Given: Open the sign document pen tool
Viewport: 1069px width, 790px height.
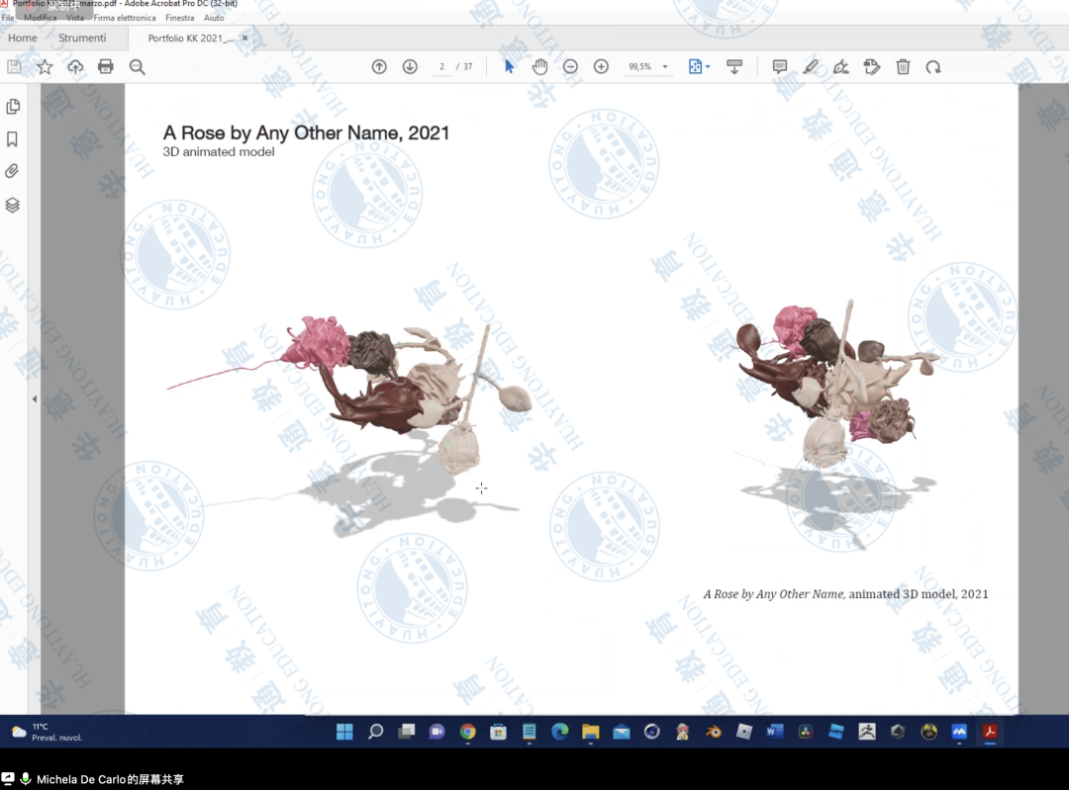Looking at the screenshot, I should [841, 67].
